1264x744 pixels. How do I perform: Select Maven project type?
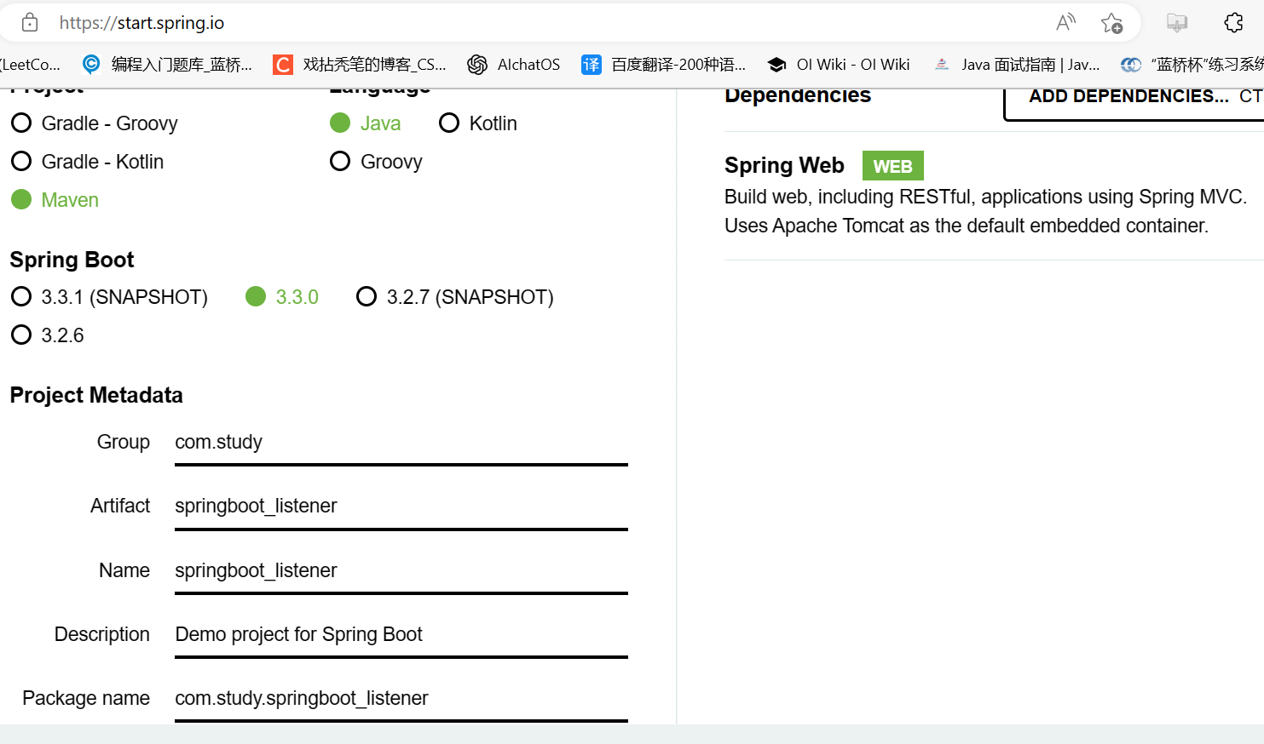click(x=55, y=200)
